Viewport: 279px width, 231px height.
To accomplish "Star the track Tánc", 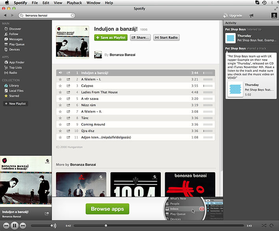I will 60,118.
